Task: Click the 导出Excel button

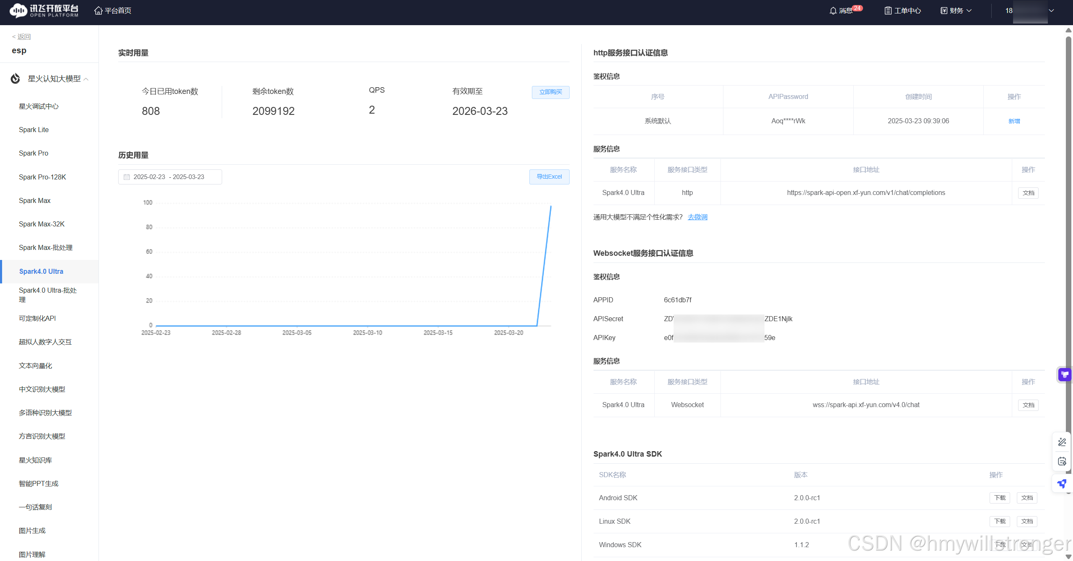Action: pyautogui.click(x=549, y=177)
